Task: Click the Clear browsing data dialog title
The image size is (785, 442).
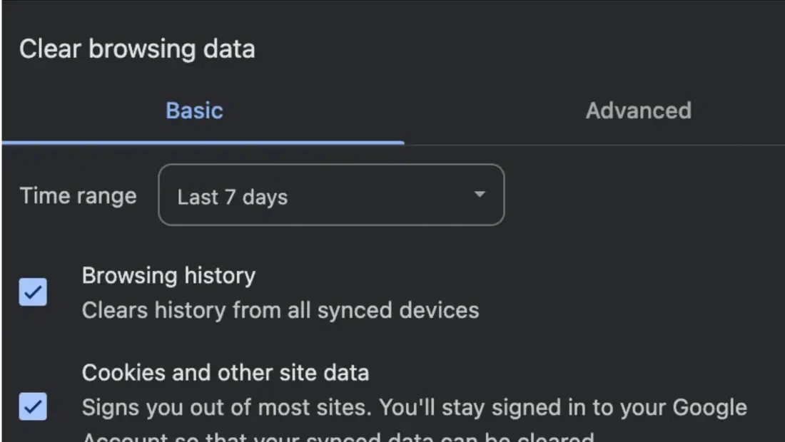Action: pos(137,49)
